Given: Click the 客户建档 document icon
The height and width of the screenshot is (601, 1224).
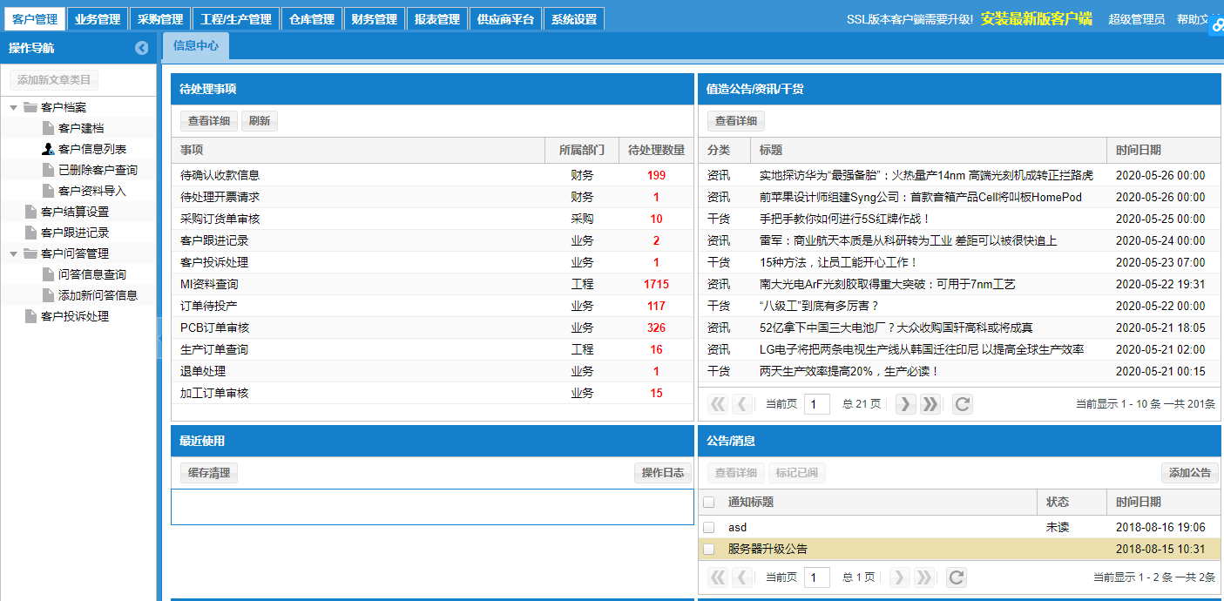Looking at the screenshot, I should (49, 128).
